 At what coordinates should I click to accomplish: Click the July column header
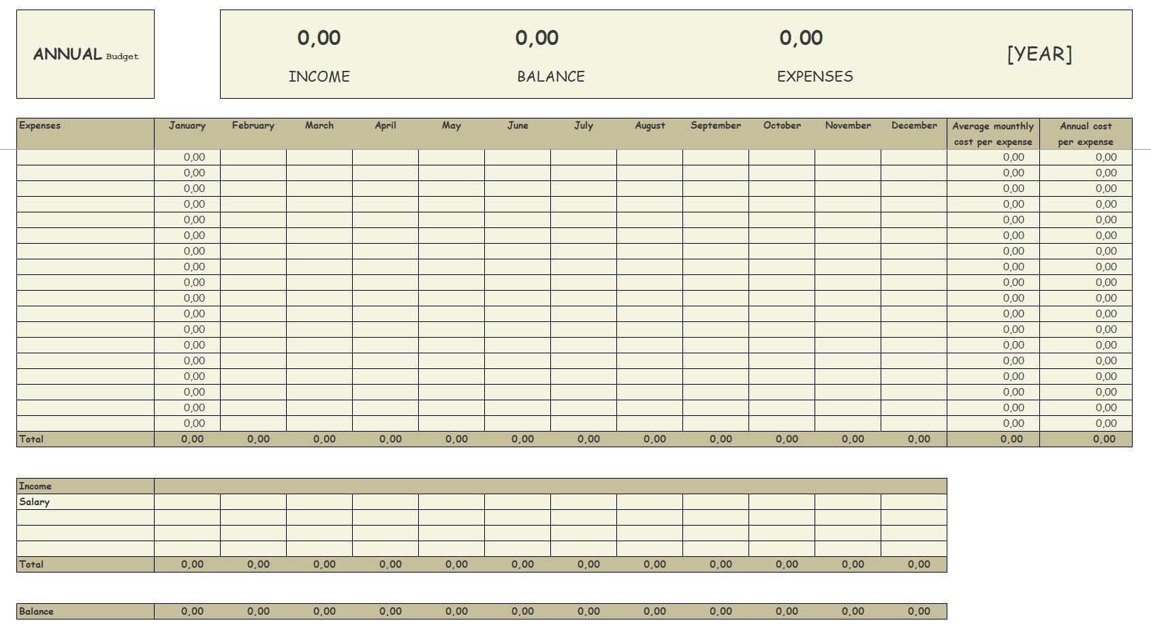coord(584,125)
